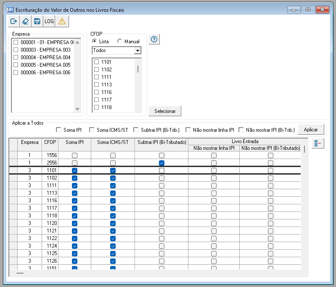Tick CFOP 1117 in the list

96,100
